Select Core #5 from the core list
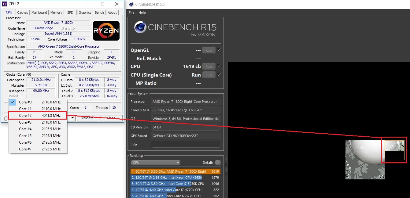 37,136
